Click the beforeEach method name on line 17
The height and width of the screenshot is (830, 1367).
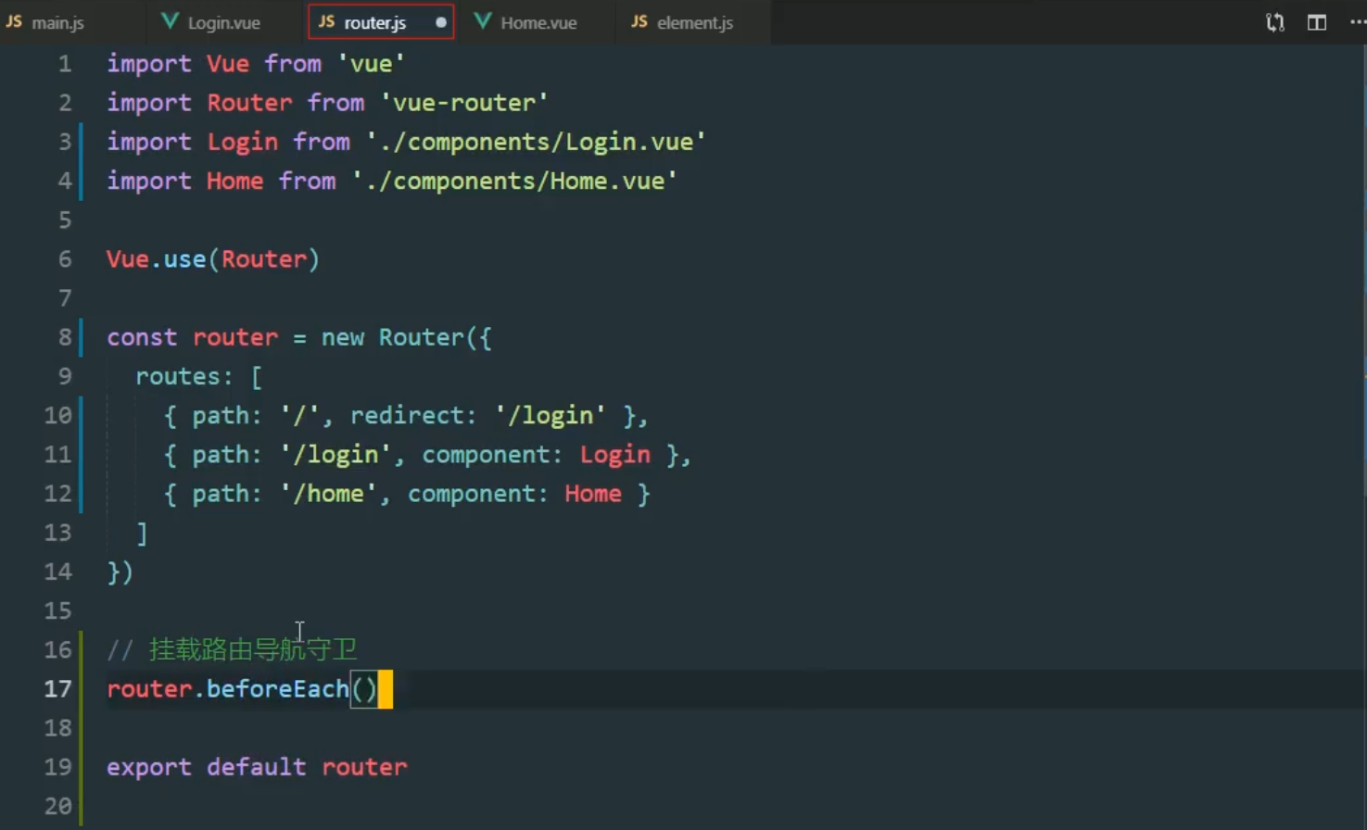[x=278, y=689]
